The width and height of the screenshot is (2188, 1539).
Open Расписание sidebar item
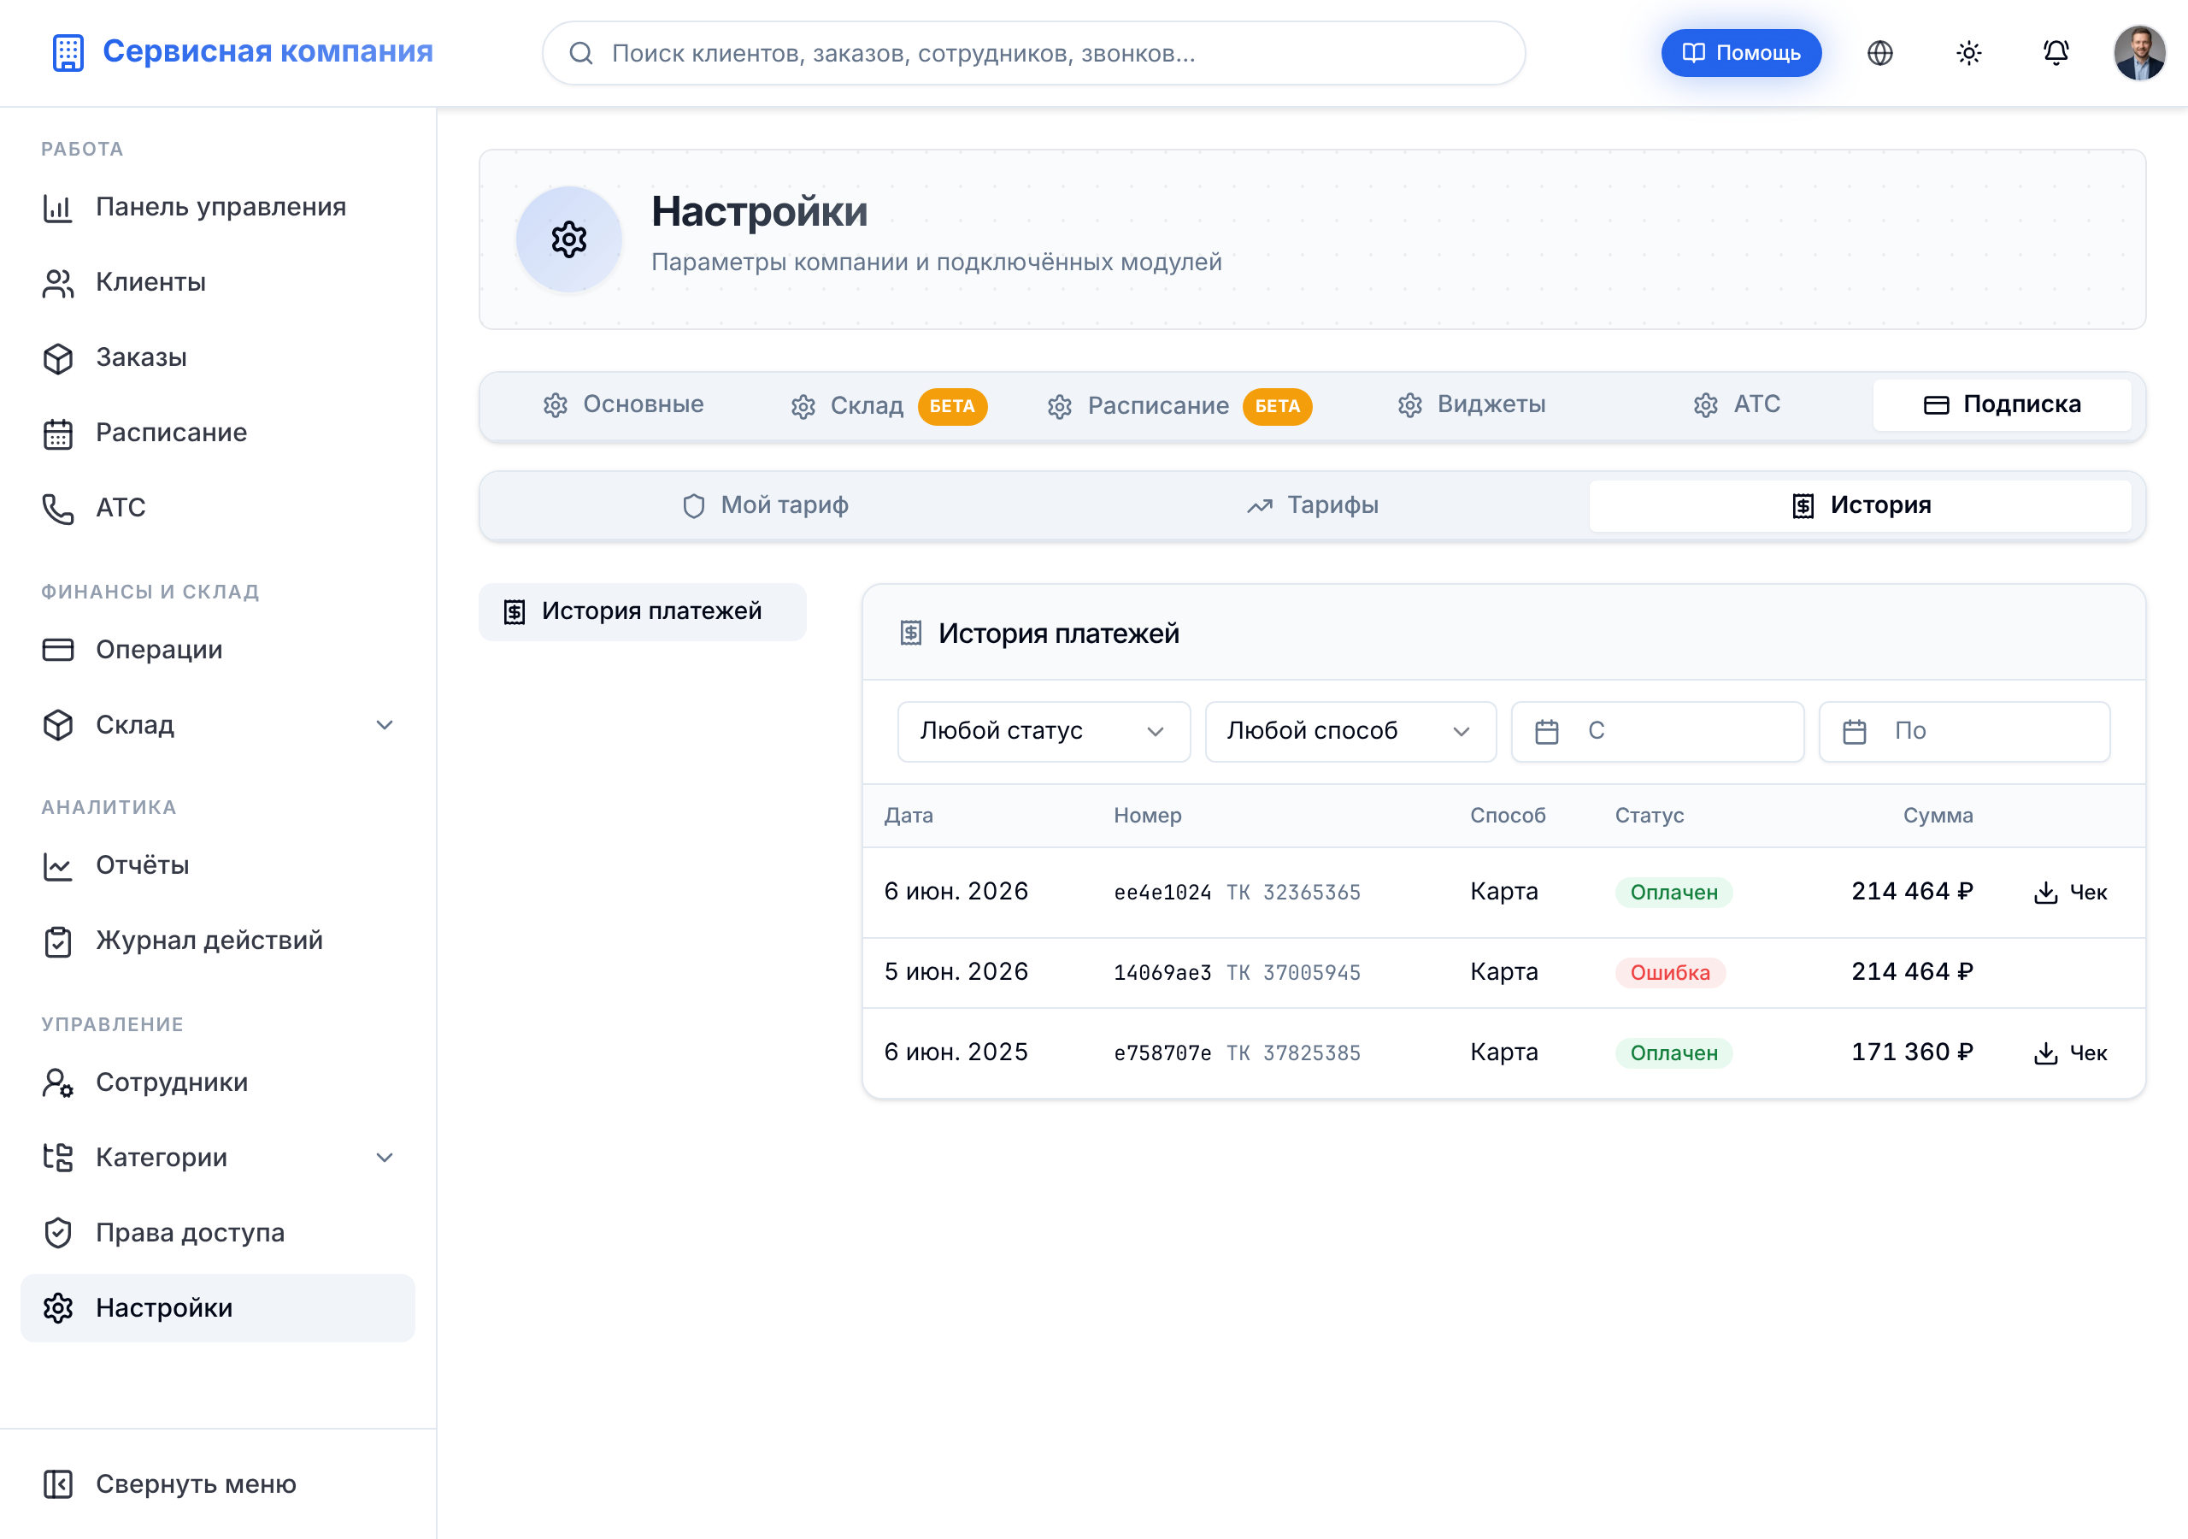(x=217, y=433)
